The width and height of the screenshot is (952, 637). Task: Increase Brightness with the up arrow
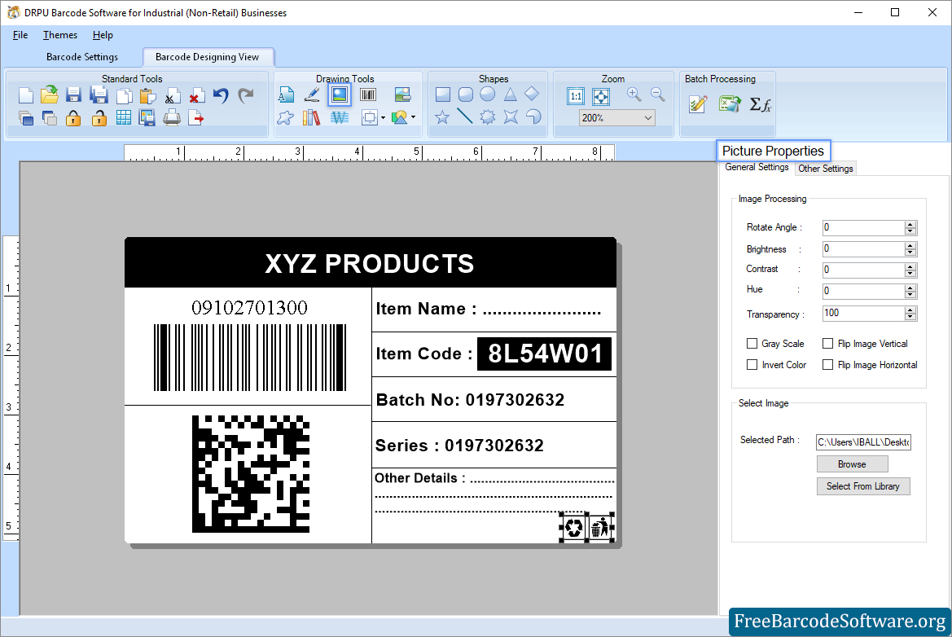(x=910, y=245)
